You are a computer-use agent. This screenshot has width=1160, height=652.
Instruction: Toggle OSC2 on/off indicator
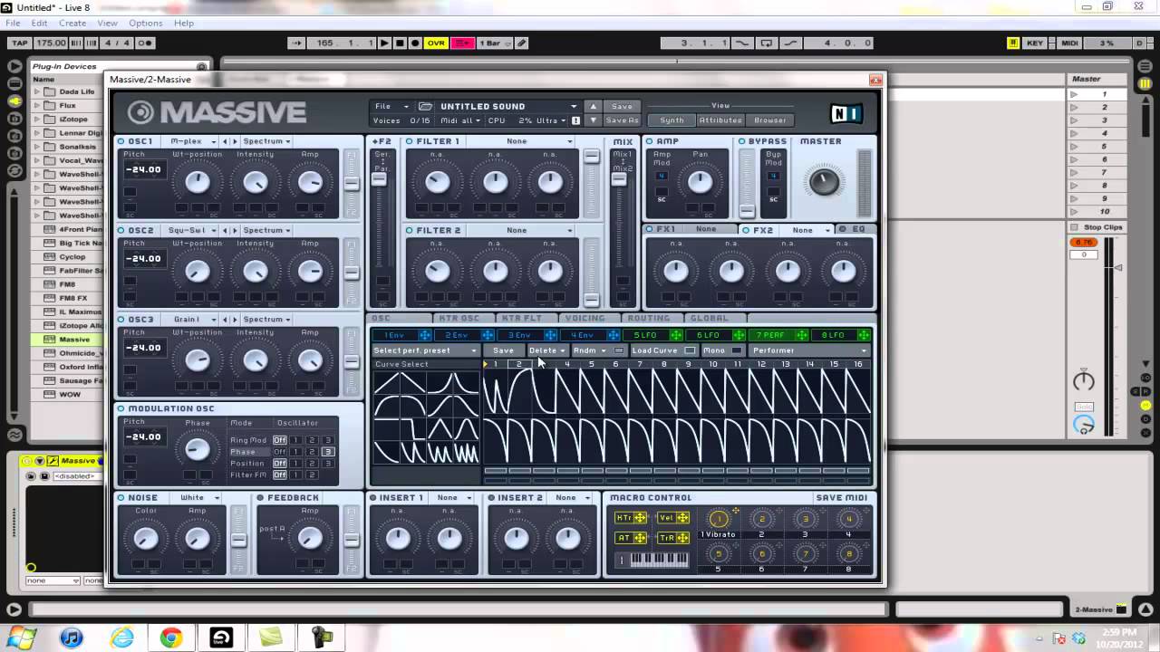coord(121,230)
